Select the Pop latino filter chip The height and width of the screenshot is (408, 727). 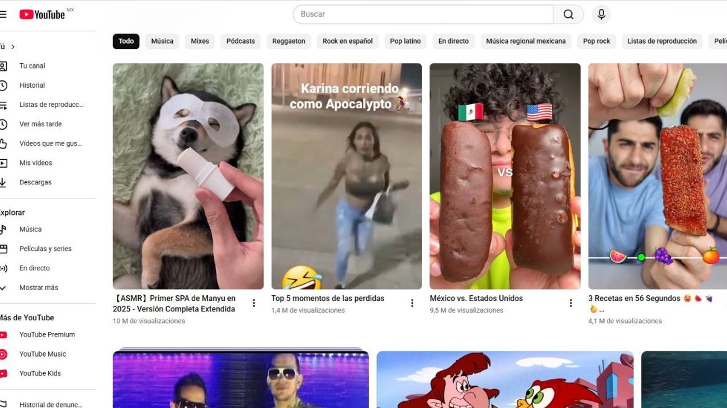pos(405,41)
